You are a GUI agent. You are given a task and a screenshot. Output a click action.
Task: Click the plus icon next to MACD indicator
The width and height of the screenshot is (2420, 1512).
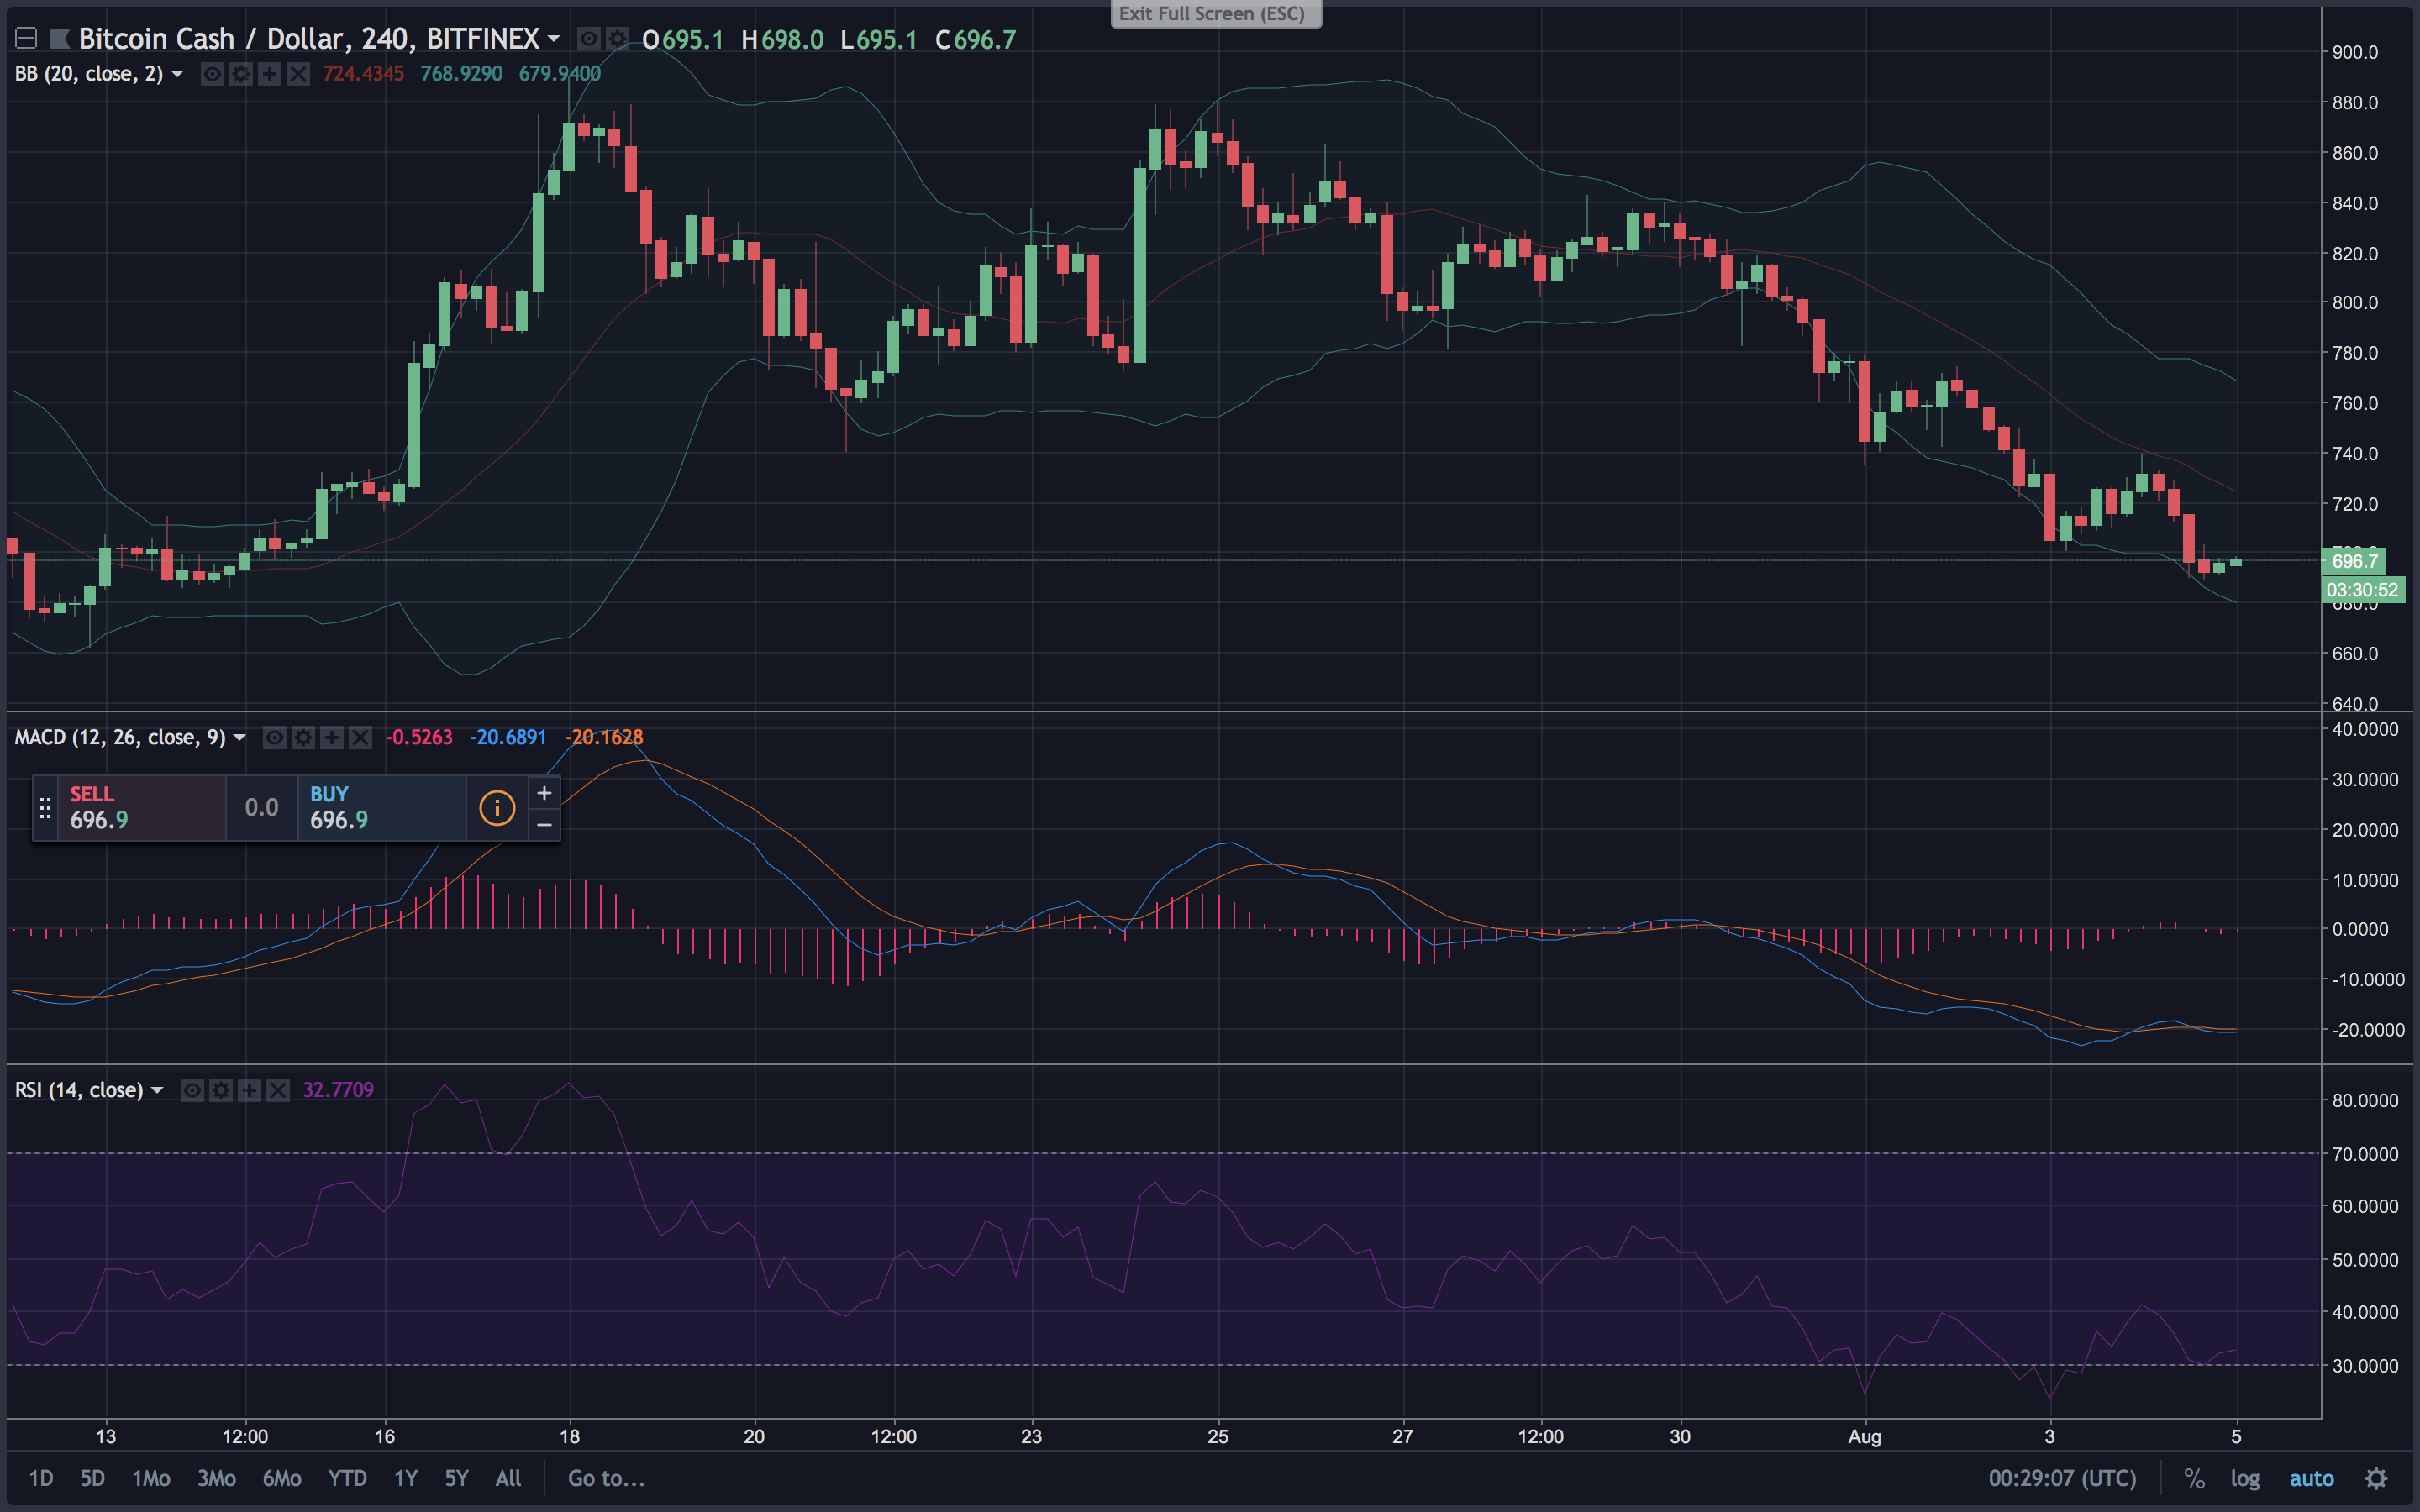pos(331,738)
